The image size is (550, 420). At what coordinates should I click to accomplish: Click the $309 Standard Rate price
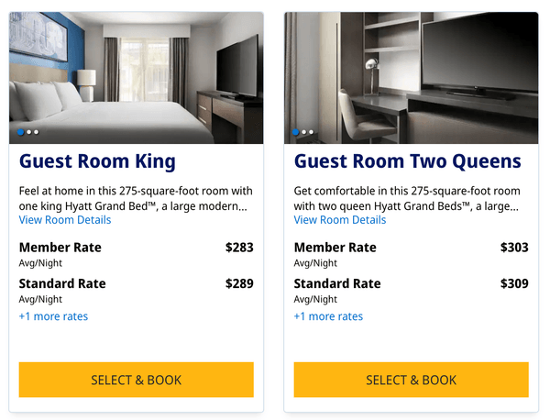point(514,283)
